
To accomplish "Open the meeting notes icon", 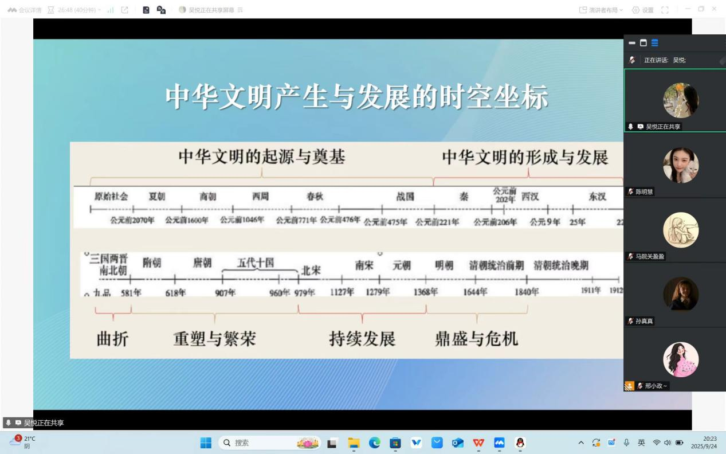I will [x=146, y=10].
